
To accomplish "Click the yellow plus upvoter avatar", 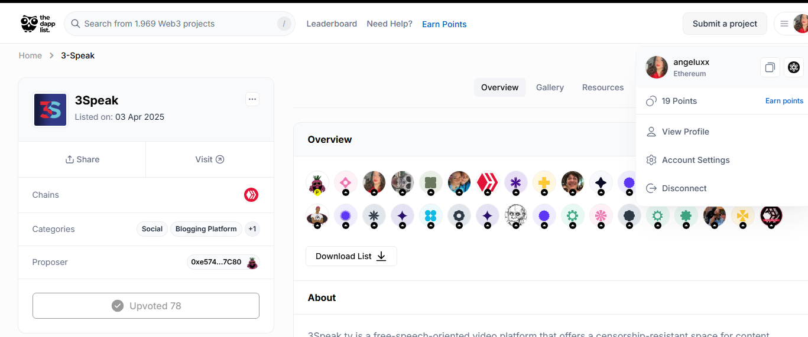I will tap(544, 183).
